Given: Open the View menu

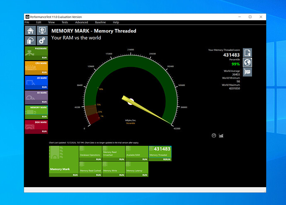Looking at the screenshot, I should tap(51, 22).
